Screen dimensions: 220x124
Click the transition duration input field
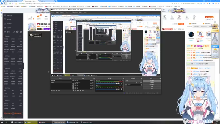pos(134,85)
